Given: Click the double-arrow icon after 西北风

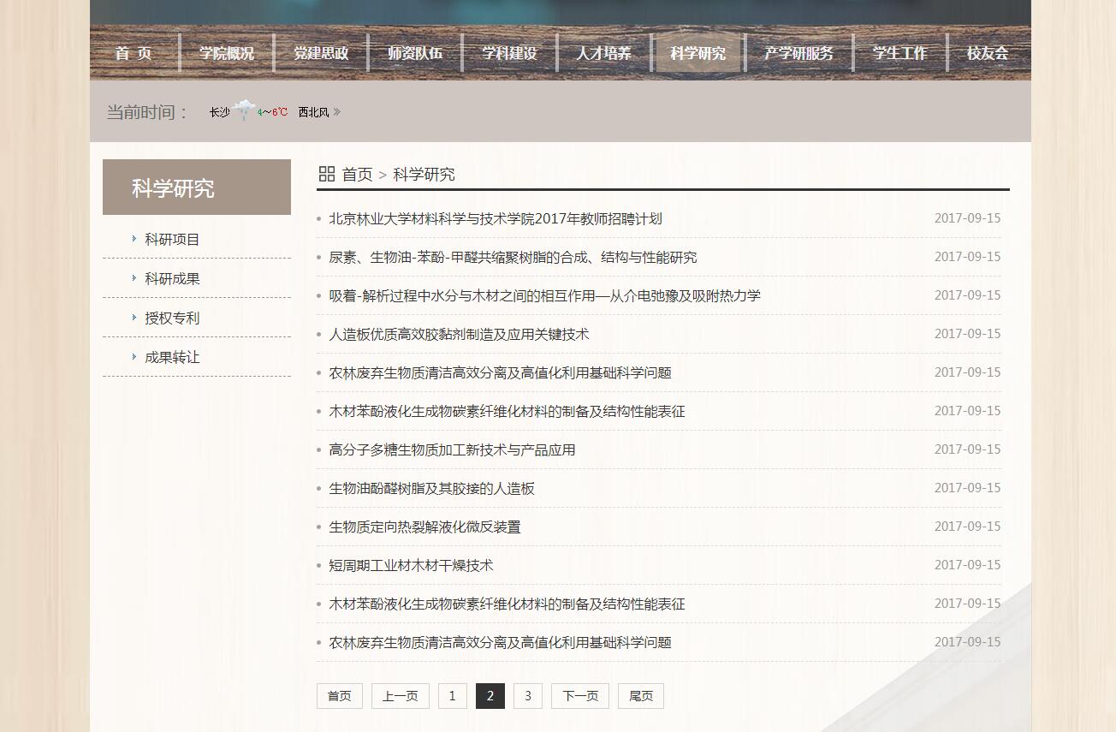Looking at the screenshot, I should 336,111.
